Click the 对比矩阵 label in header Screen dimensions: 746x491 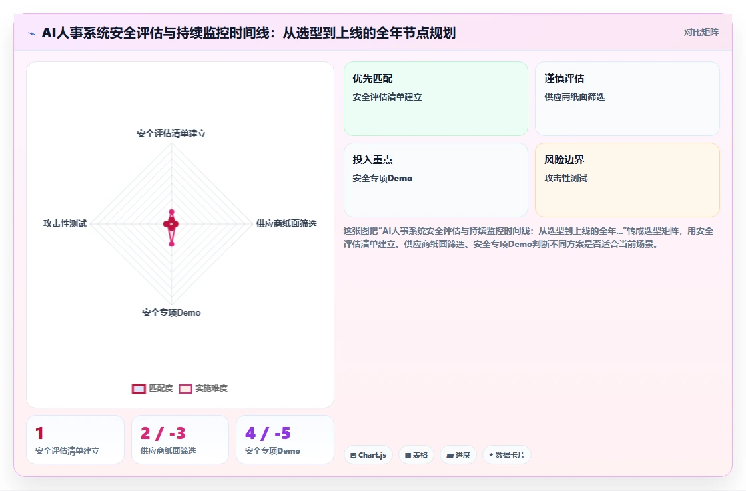coord(701,33)
